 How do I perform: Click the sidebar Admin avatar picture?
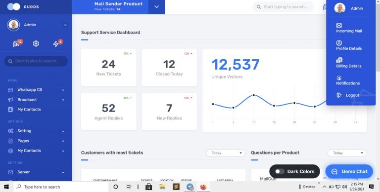click(13, 25)
